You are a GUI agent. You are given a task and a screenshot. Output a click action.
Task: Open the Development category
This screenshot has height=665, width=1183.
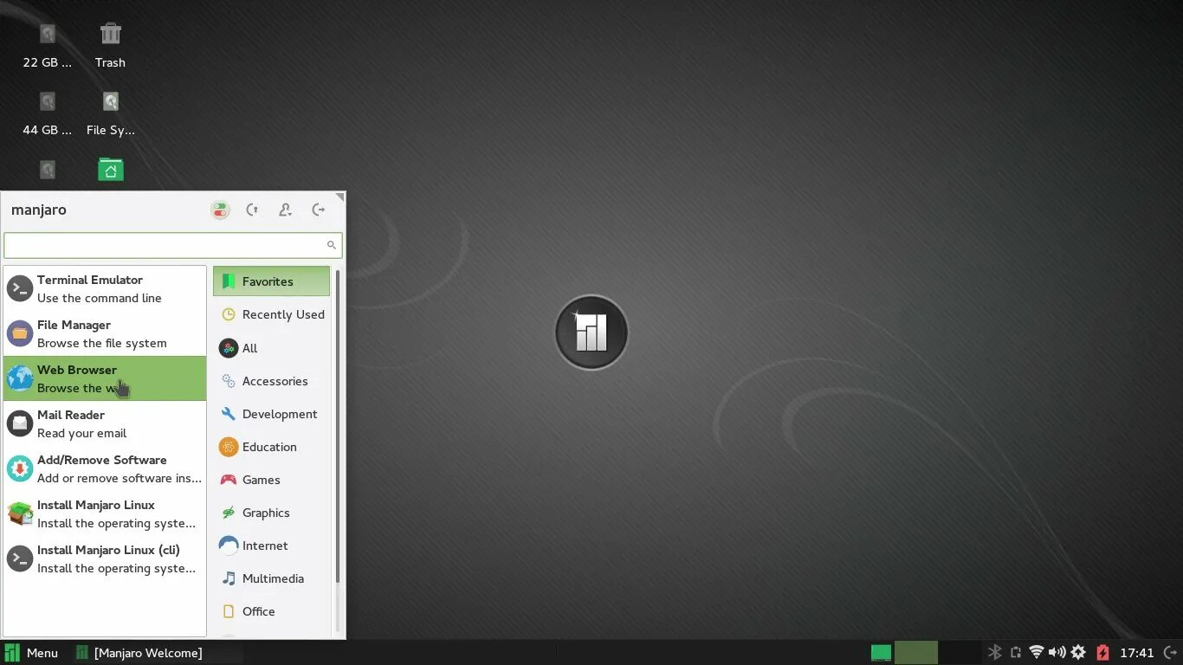coord(271,414)
